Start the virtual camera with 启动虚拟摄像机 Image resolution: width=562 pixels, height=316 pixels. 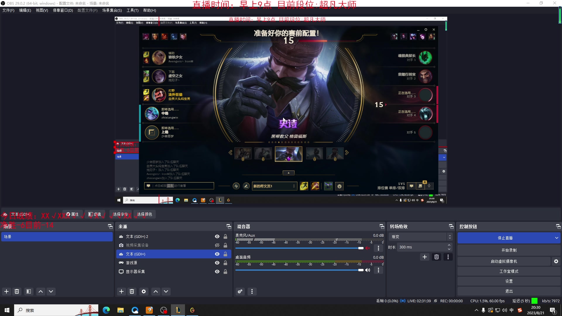click(x=504, y=261)
